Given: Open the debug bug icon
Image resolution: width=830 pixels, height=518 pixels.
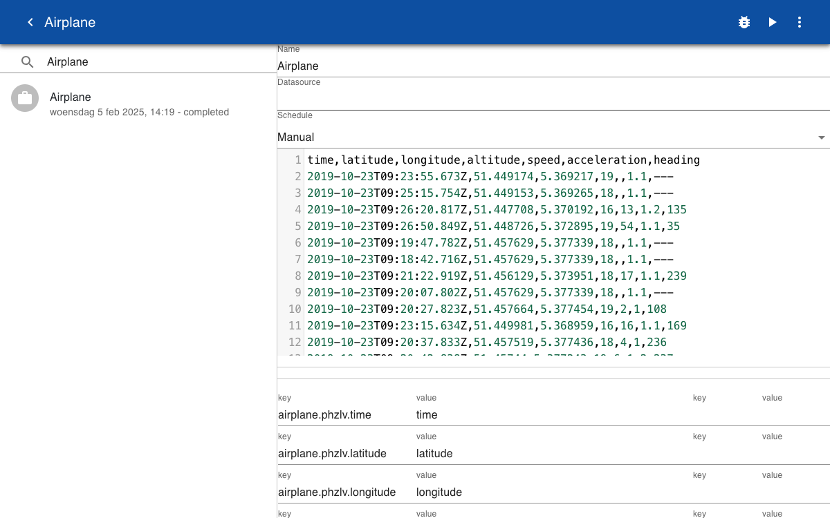Looking at the screenshot, I should (x=744, y=22).
